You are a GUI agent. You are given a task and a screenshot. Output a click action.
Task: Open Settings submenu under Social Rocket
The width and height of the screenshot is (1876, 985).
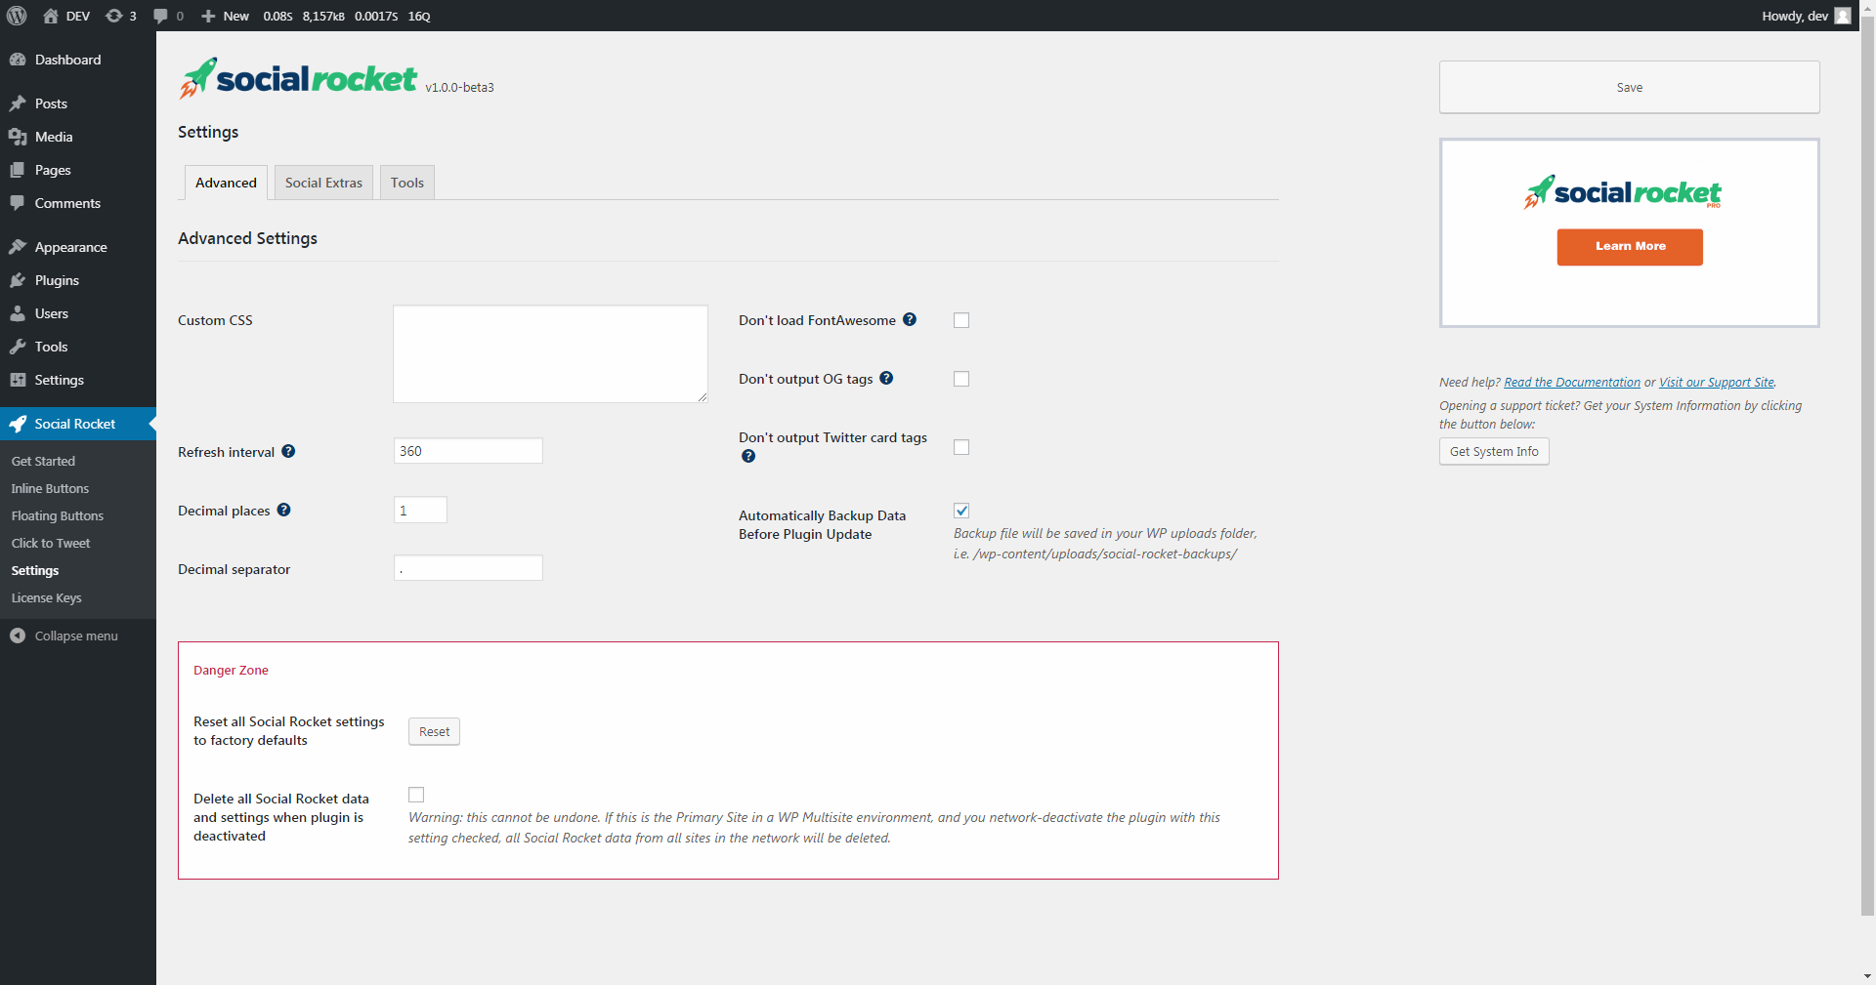[35, 570]
